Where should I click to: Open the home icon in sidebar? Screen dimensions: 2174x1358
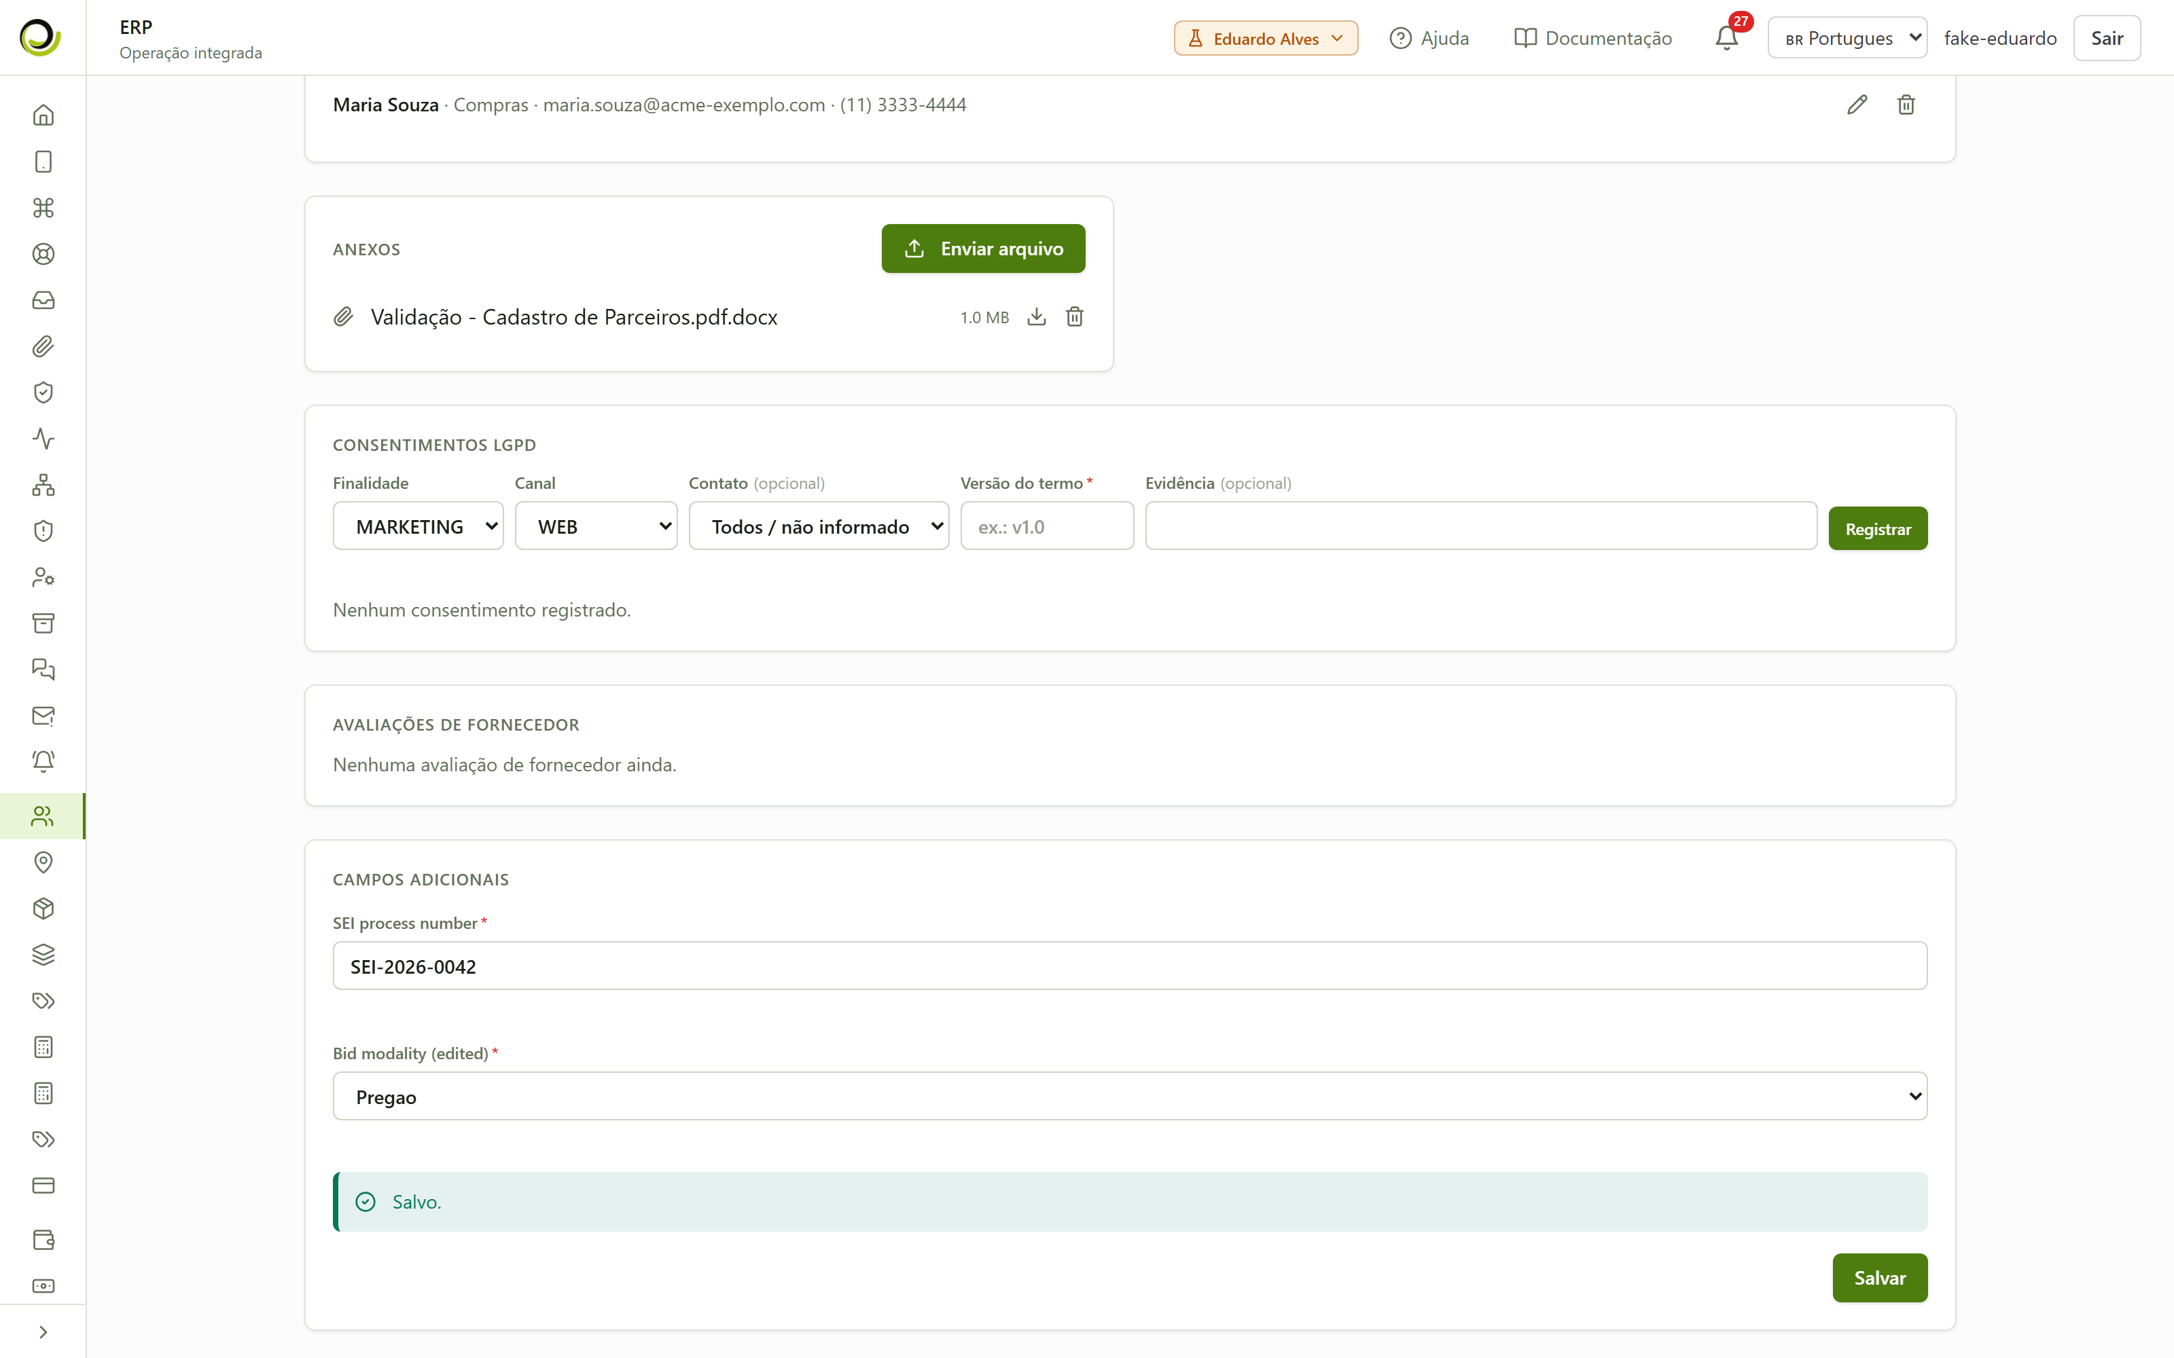point(43,115)
